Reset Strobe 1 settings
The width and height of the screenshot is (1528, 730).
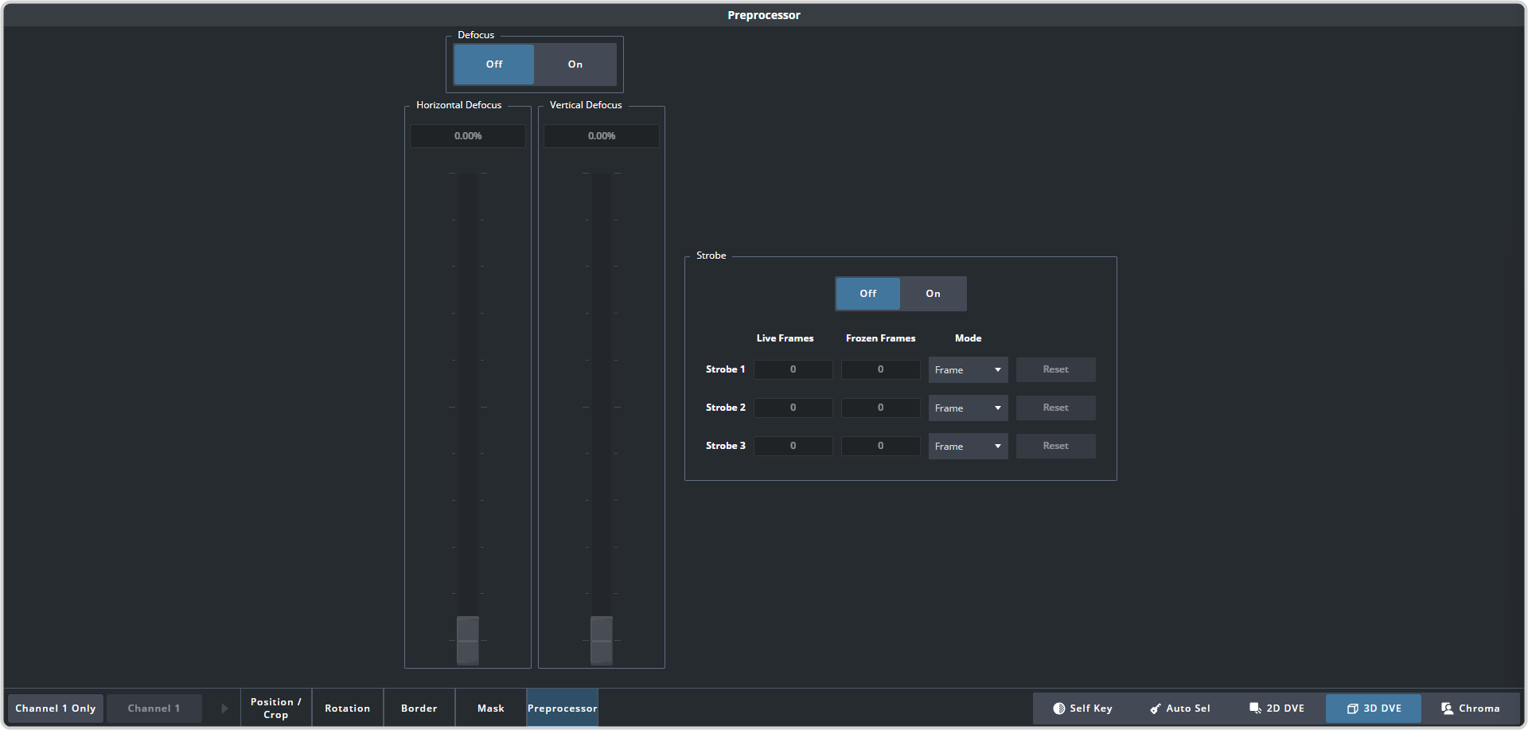(x=1055, y=369)
